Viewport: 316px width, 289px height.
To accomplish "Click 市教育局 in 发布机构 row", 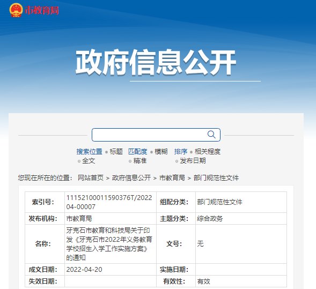I will 79,219.
